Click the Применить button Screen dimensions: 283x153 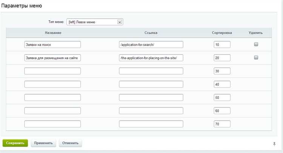[x=43, y=143]
